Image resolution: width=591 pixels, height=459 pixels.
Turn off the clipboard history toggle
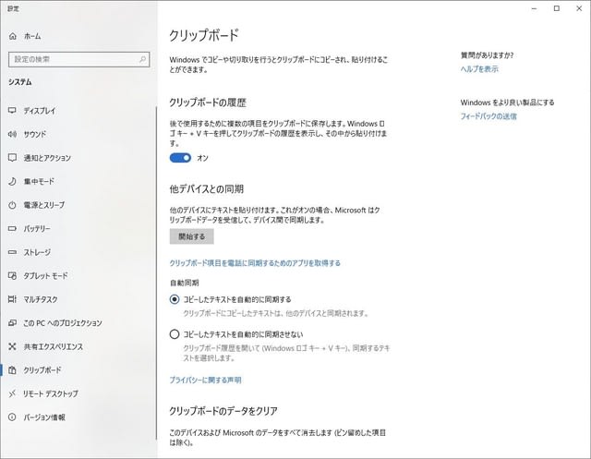180,158
